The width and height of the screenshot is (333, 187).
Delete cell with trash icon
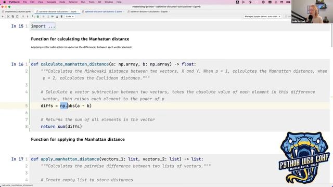point(61,16)
